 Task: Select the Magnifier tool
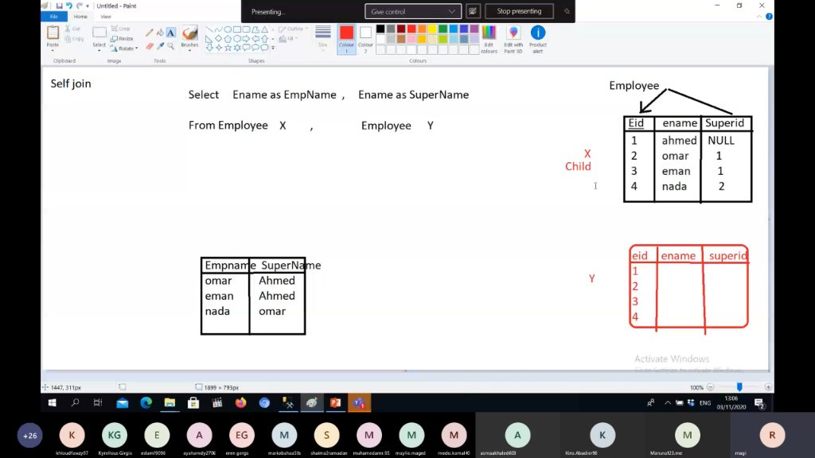tap(170, 46)
